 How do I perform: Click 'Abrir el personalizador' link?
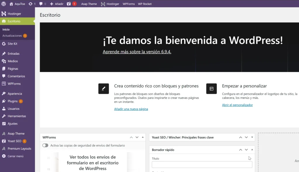[x=237, y=105]
